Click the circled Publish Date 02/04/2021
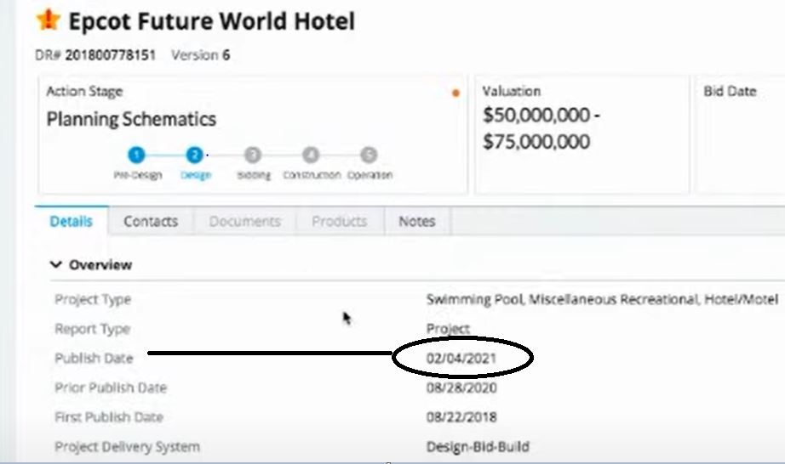785x464 pixels. tap(461, 359)
